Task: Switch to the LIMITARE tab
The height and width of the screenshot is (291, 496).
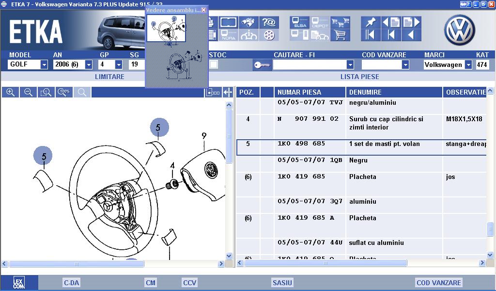Action: (x=109, y=77)
